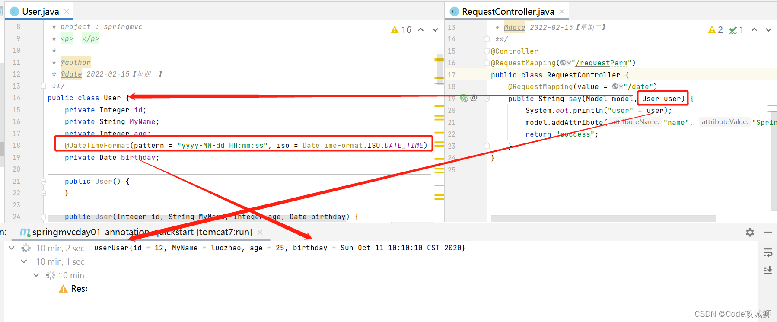The height and width of the screenshot is (322, 777).
Task: Click the 1 typo checkmark indicator
Action: click(x=736, y=30)
